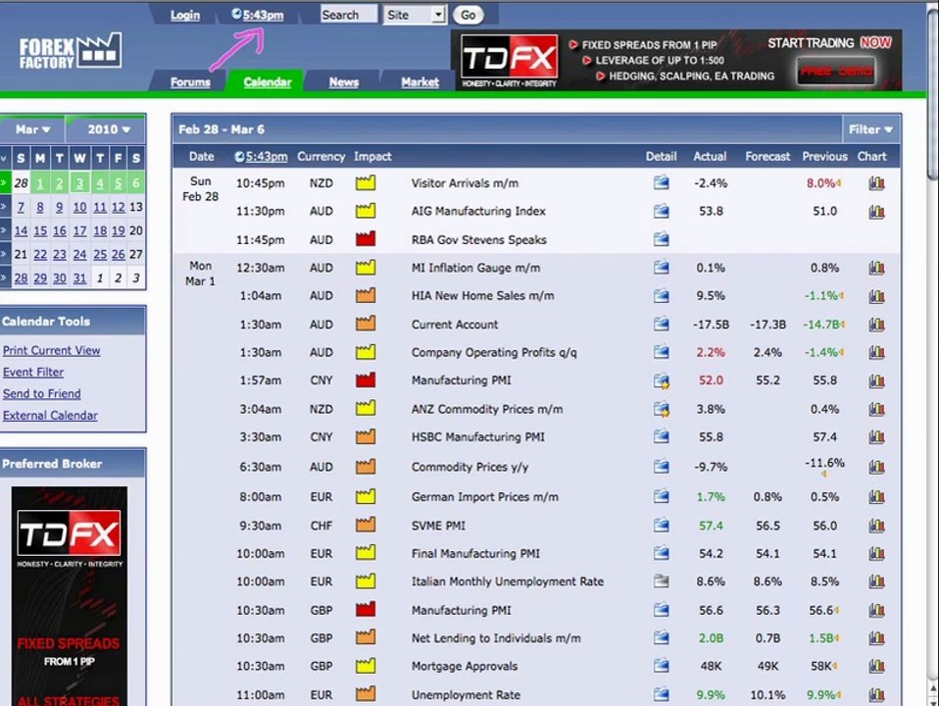Open the Mar month dropdown
Image resolution: width=939 pixels, height=706 pixels.
tap(32, 129)
